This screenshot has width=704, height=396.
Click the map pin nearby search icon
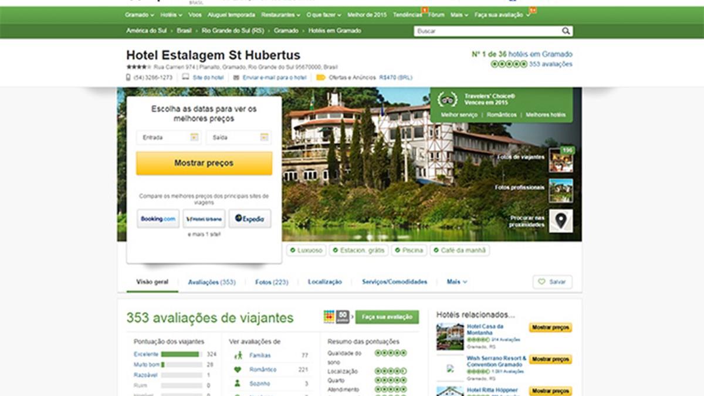[561, 221]
